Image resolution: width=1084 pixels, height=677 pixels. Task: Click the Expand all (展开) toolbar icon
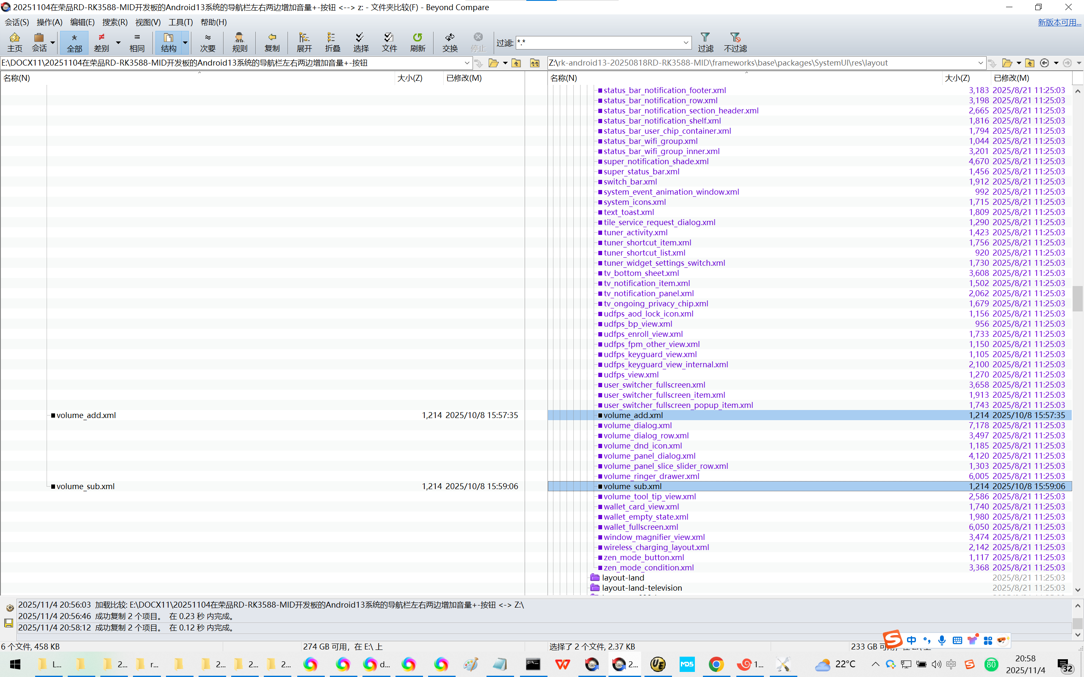[x=304, y=42]
